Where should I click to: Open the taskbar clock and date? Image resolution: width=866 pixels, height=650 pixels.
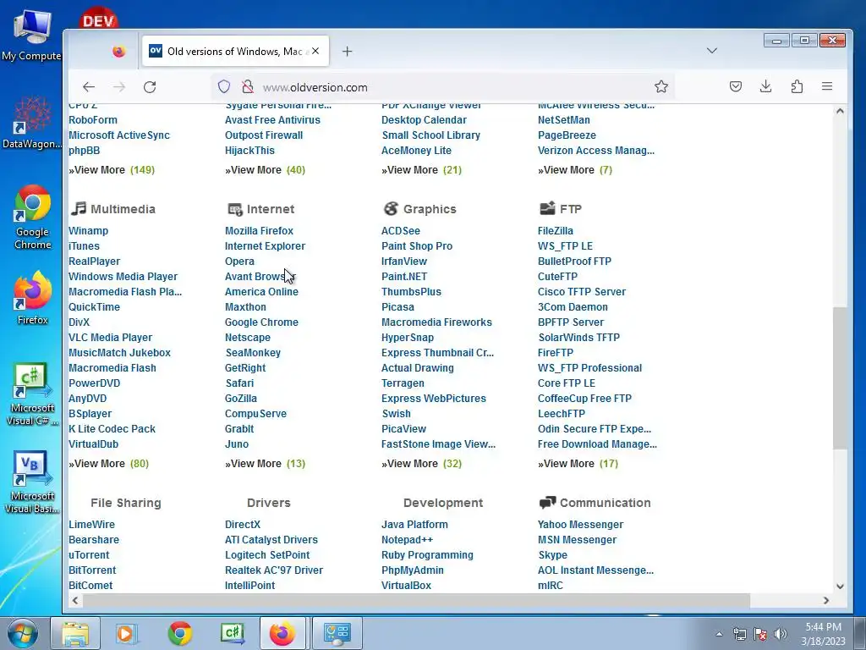point(823,634)
